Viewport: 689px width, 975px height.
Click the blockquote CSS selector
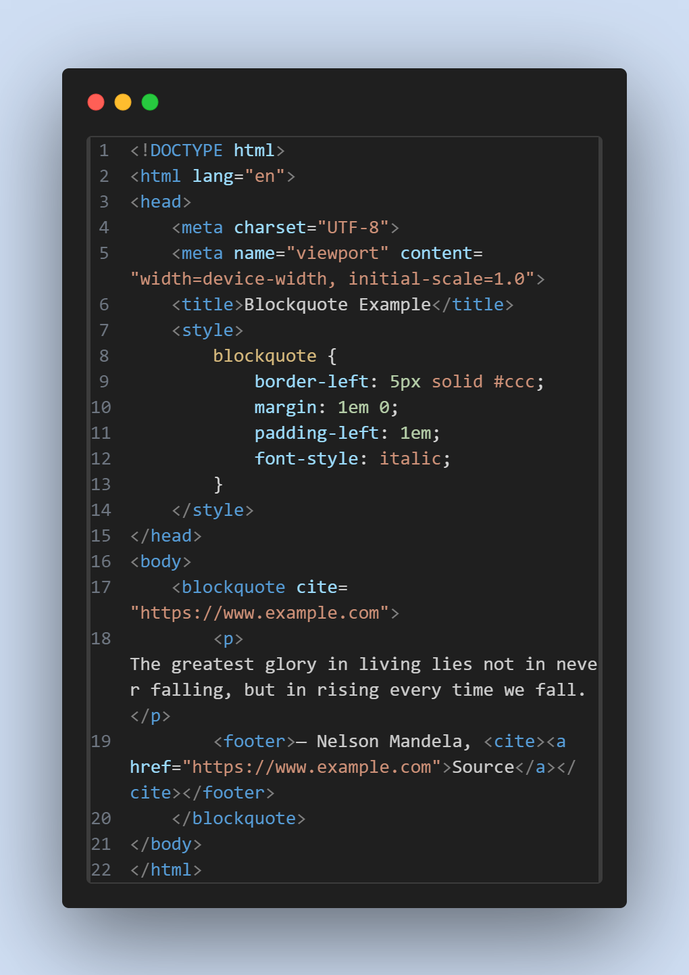click(265, 356)
